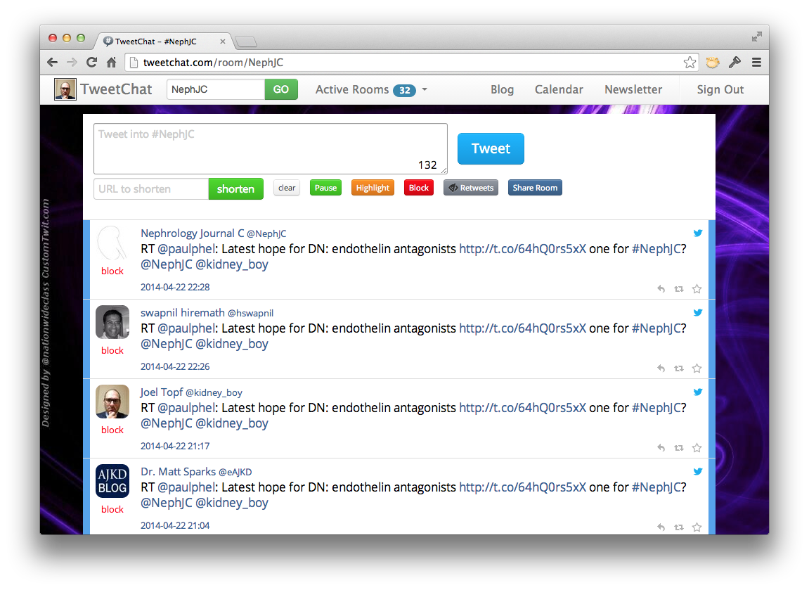809x590 pixels.
Task: Sign Out of TweetChat
Action: click(720, 89)
